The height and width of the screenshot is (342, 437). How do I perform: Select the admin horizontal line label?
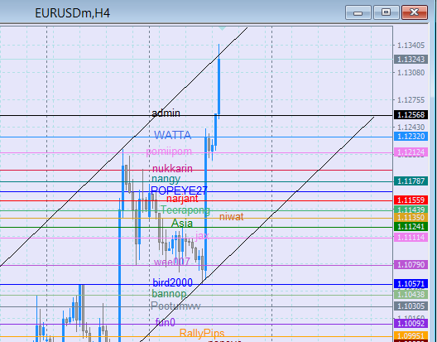[166, 113]
